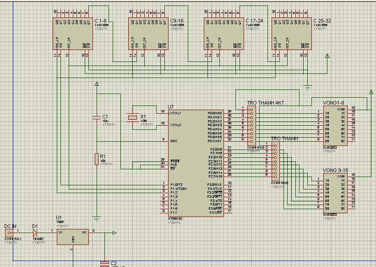Click the 'U1' regulator label
Screen dimensions: 376x267
point(59,218)
